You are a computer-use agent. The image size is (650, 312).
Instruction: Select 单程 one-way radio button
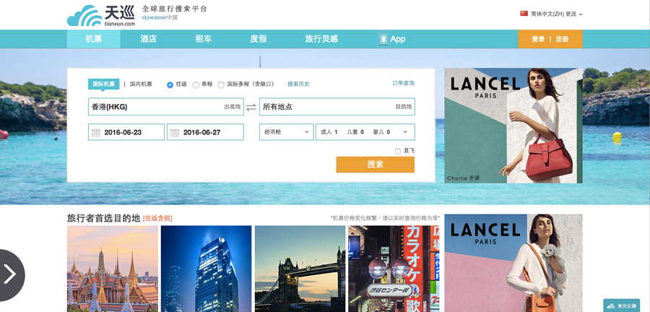196,85
